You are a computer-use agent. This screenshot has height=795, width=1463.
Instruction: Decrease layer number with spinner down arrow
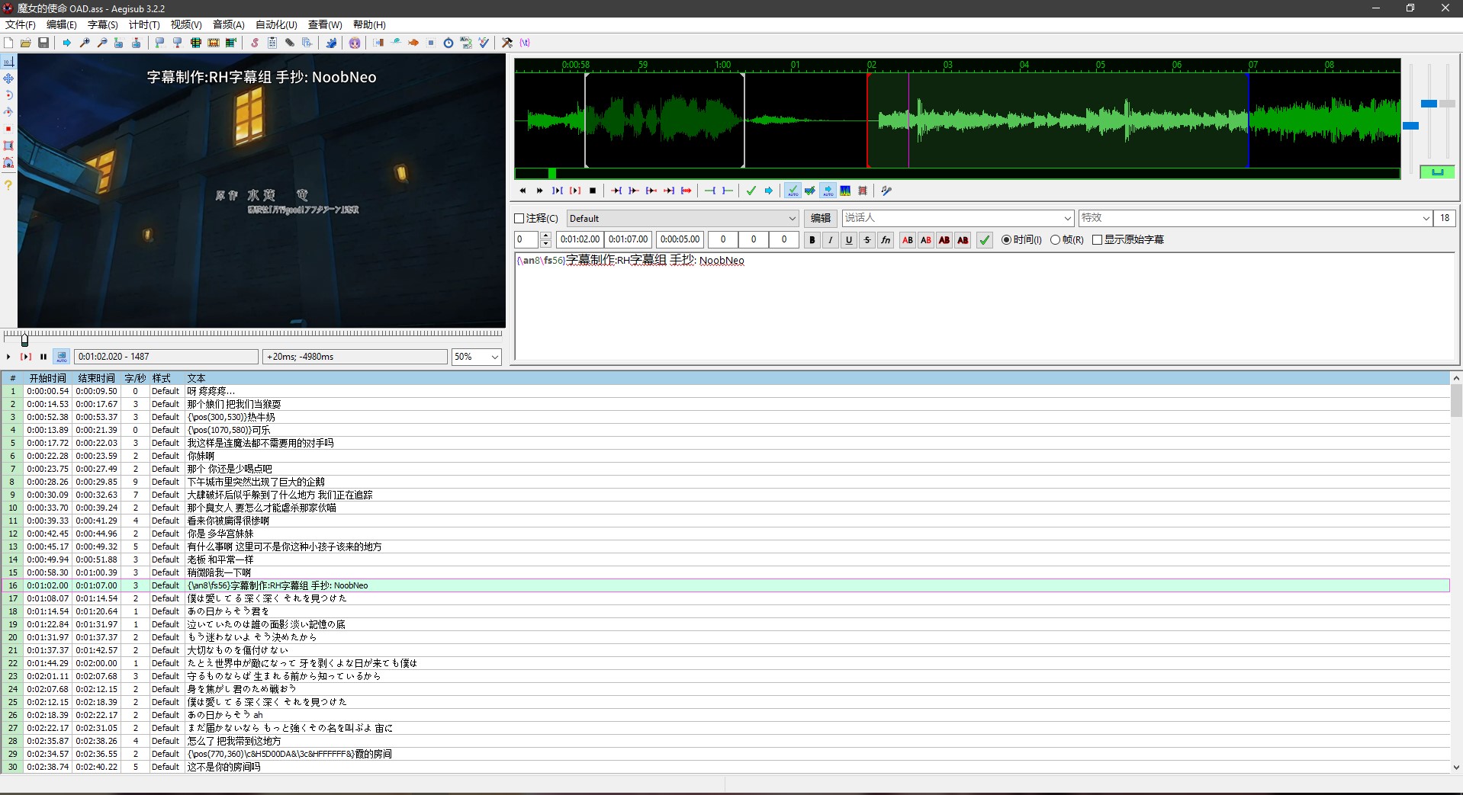(x=545, y=244)
